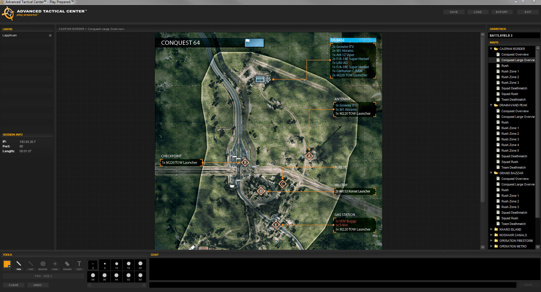Click flag D marker on map
The height and width of the screenshot is (292, 541).
[x=261, y=191]
